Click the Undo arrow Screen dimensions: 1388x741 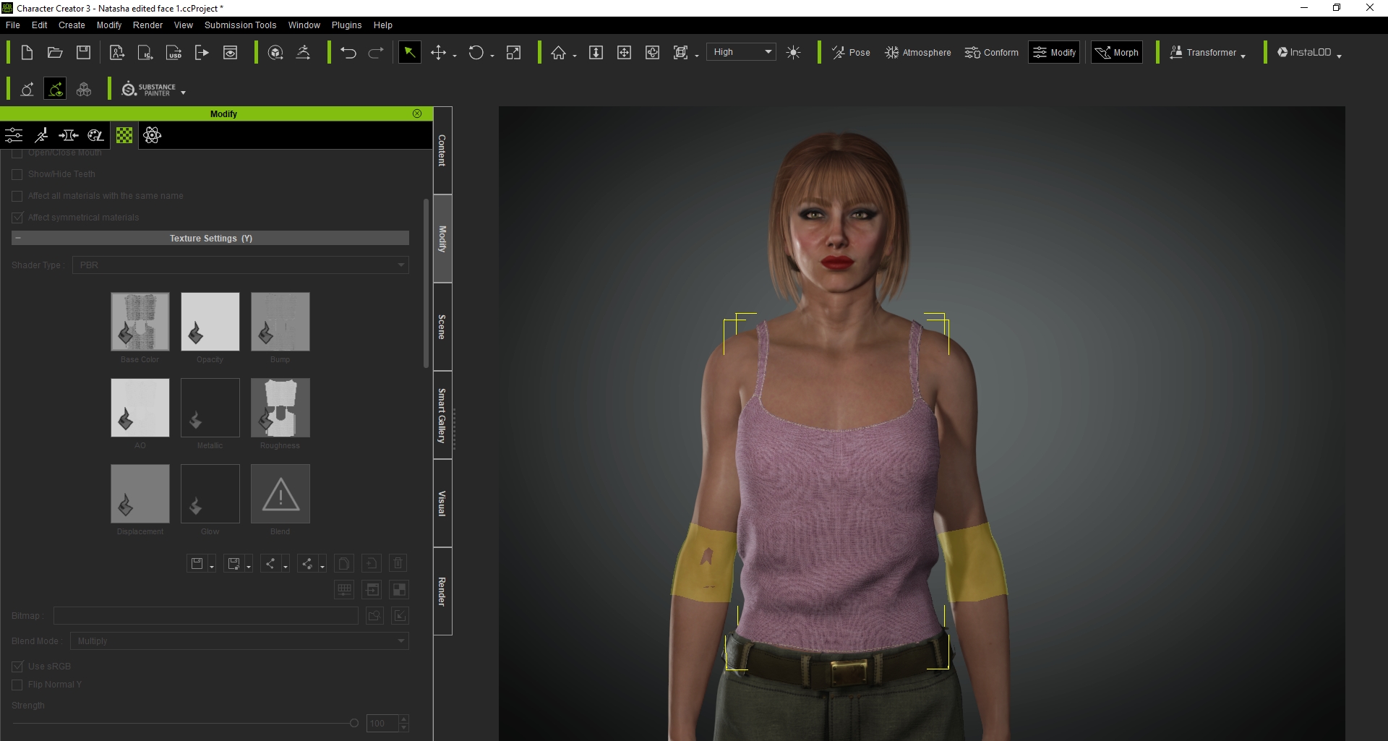click(348, 52)
